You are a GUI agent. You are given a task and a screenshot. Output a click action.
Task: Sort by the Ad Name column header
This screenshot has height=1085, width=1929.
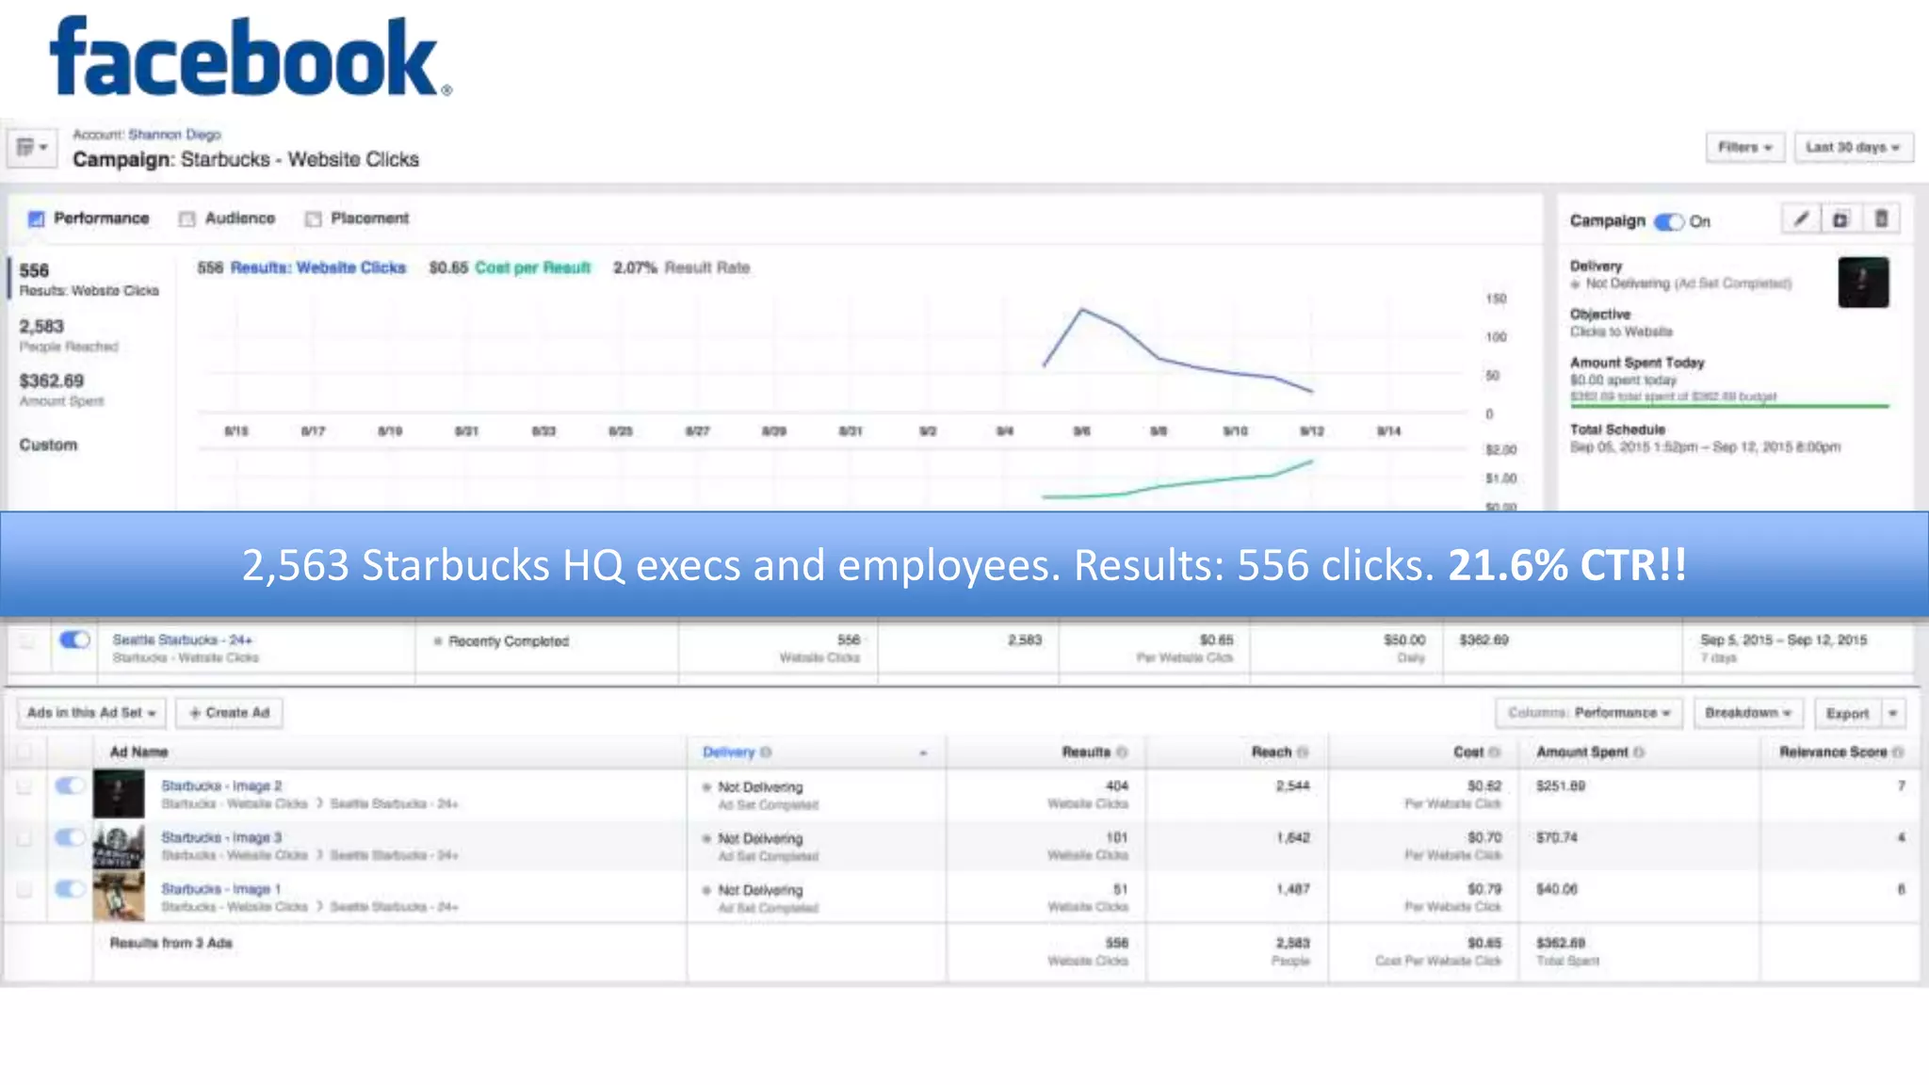click(138, 752)
